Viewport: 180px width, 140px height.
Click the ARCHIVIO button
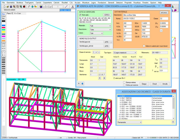(164, 13)
